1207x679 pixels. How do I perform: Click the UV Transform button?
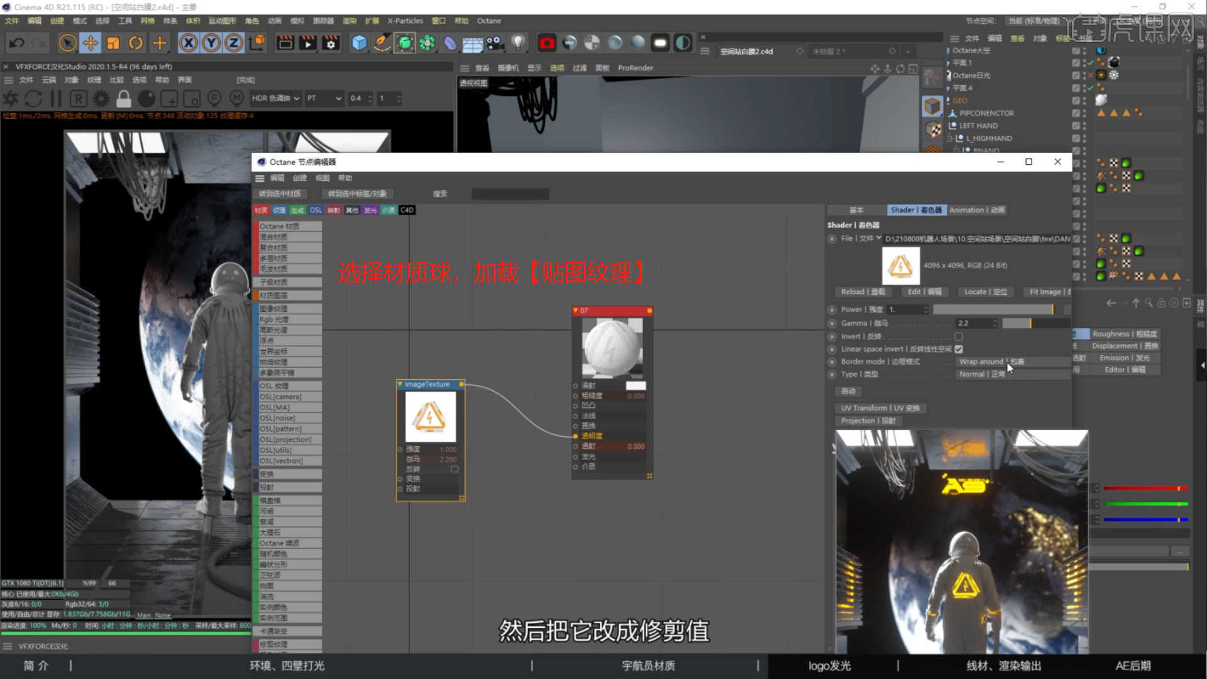tap(880, 408)
